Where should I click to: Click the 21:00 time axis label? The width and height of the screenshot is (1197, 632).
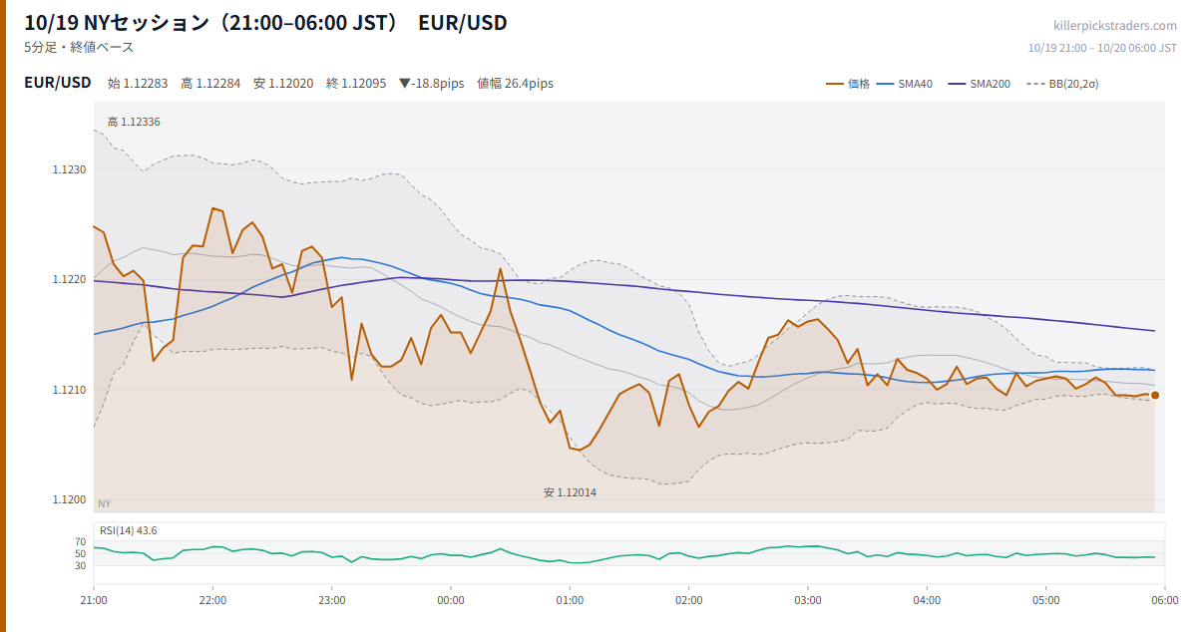94,600
